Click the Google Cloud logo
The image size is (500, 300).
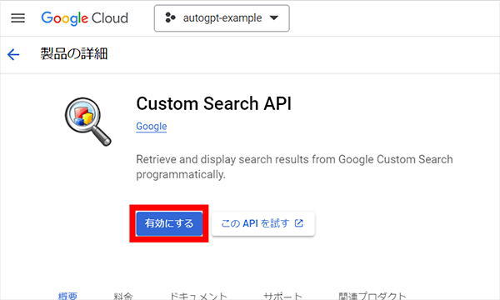(x=84, y=18)
